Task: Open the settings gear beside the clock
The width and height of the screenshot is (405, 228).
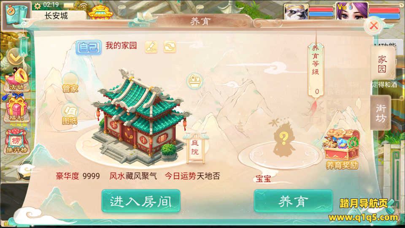Action: pos(38,5)
